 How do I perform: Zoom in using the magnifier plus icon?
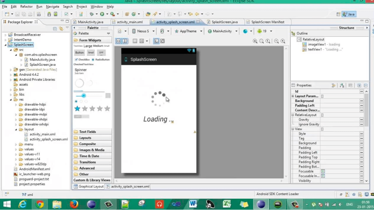283,41
